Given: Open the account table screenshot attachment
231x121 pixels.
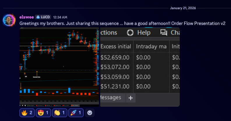Looking at the screenshot, I should click(x=140, y=67).
